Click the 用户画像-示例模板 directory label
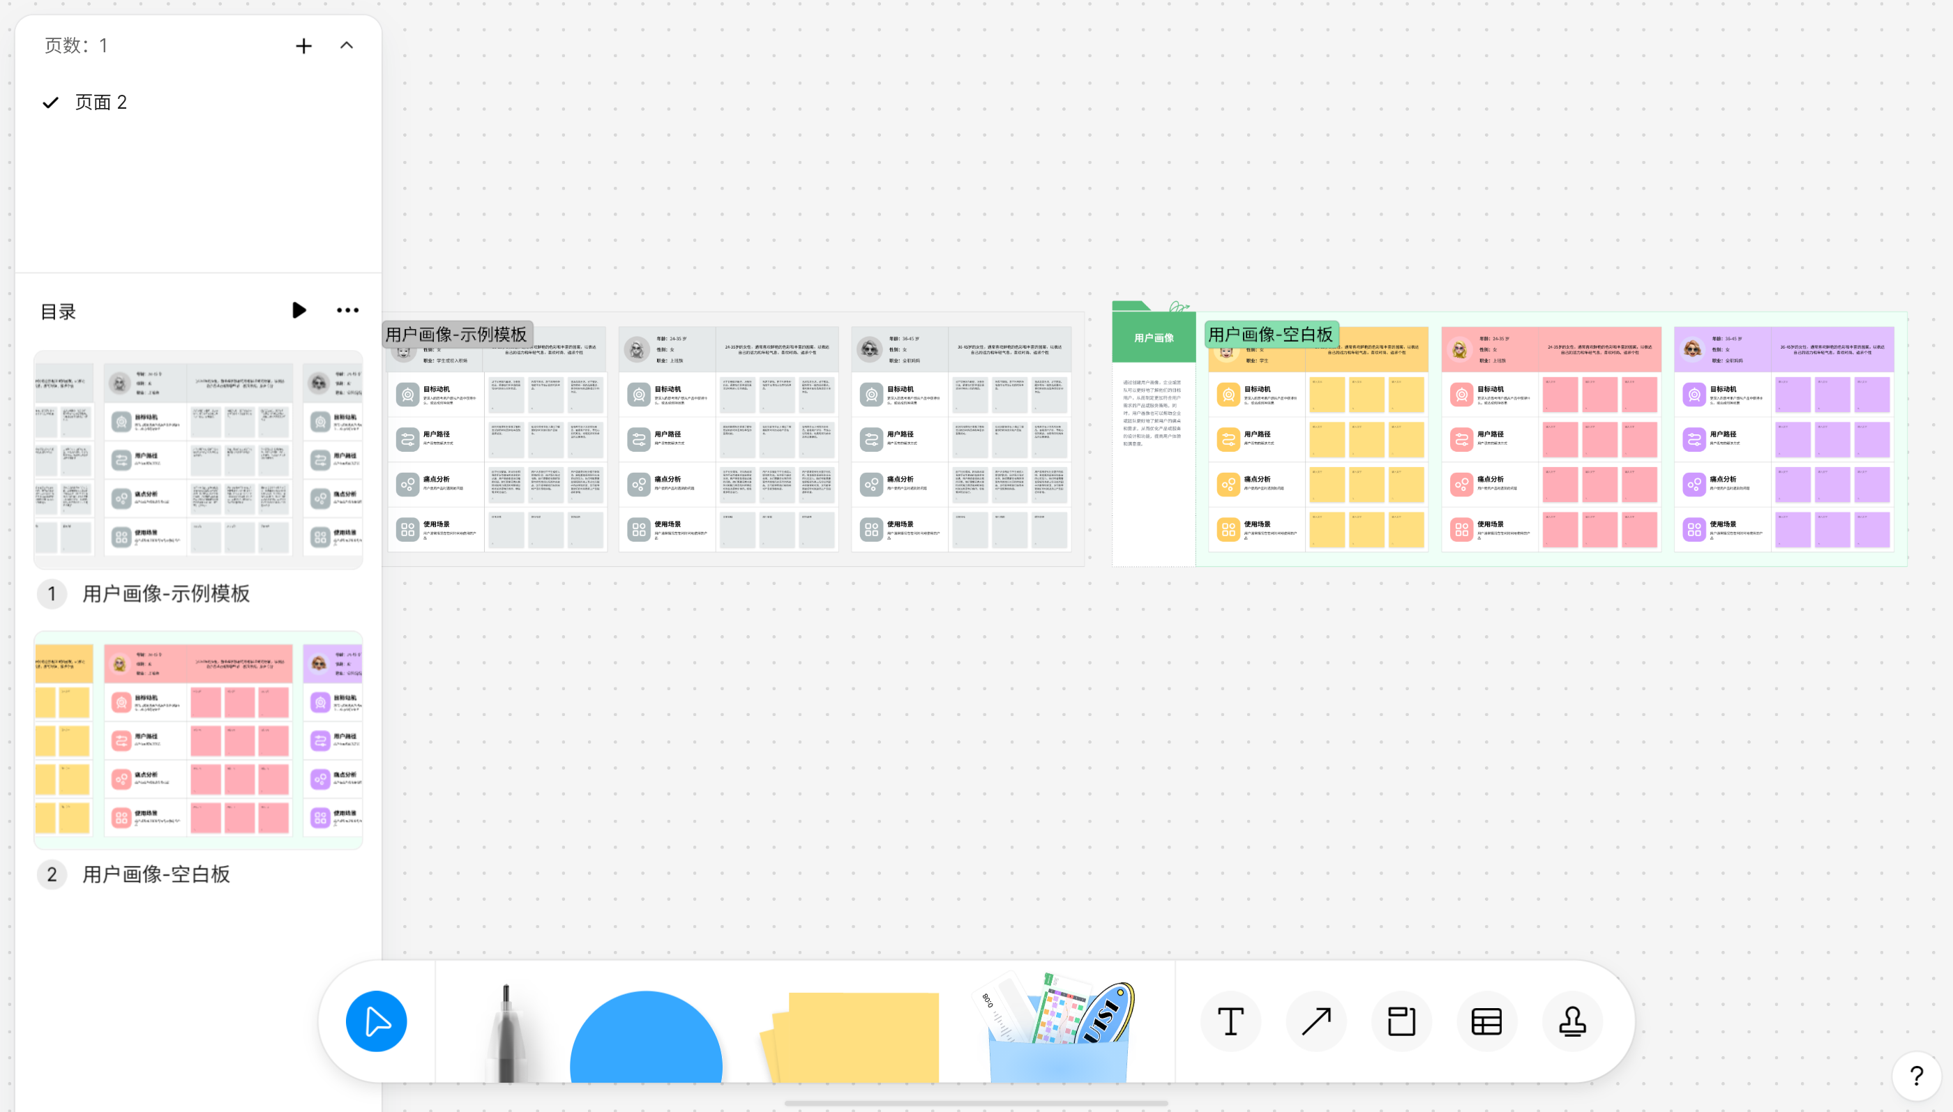The height and width of the screenshot is (1112, 1953). point(166,593)
